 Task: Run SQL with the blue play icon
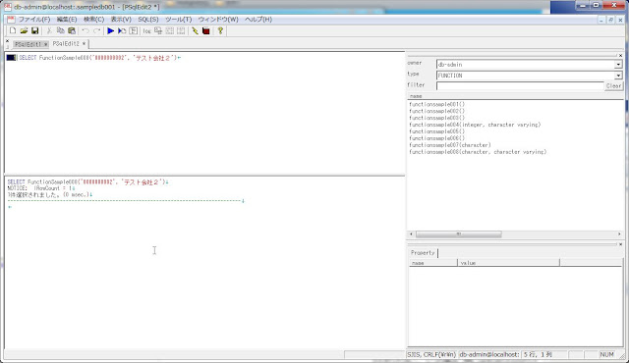click(x=111, y=30)
